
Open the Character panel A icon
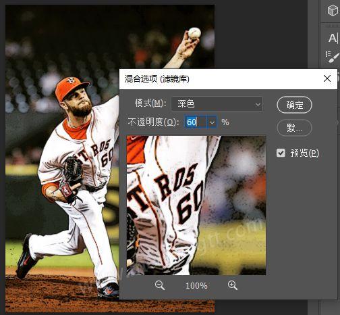[333, 38]
